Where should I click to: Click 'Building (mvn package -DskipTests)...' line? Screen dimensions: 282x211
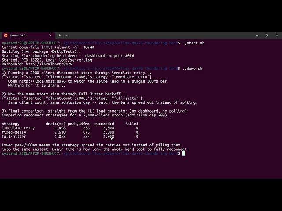[x=42, y=51]
